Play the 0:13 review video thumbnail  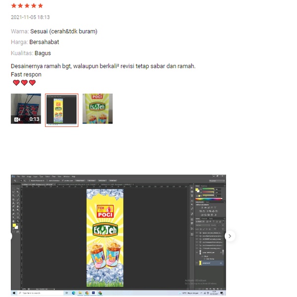pos(26,109)
